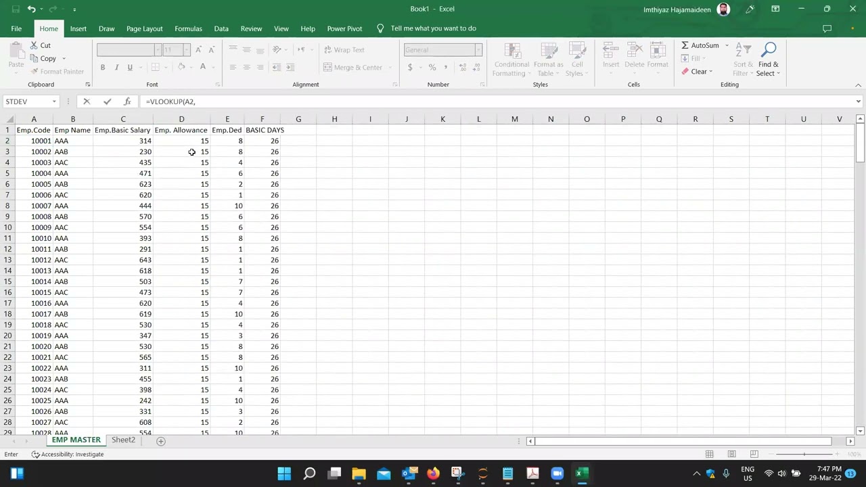The image size is (866, 487).
Task: Open the Clipboard dialog launcher
Action: 87,85
